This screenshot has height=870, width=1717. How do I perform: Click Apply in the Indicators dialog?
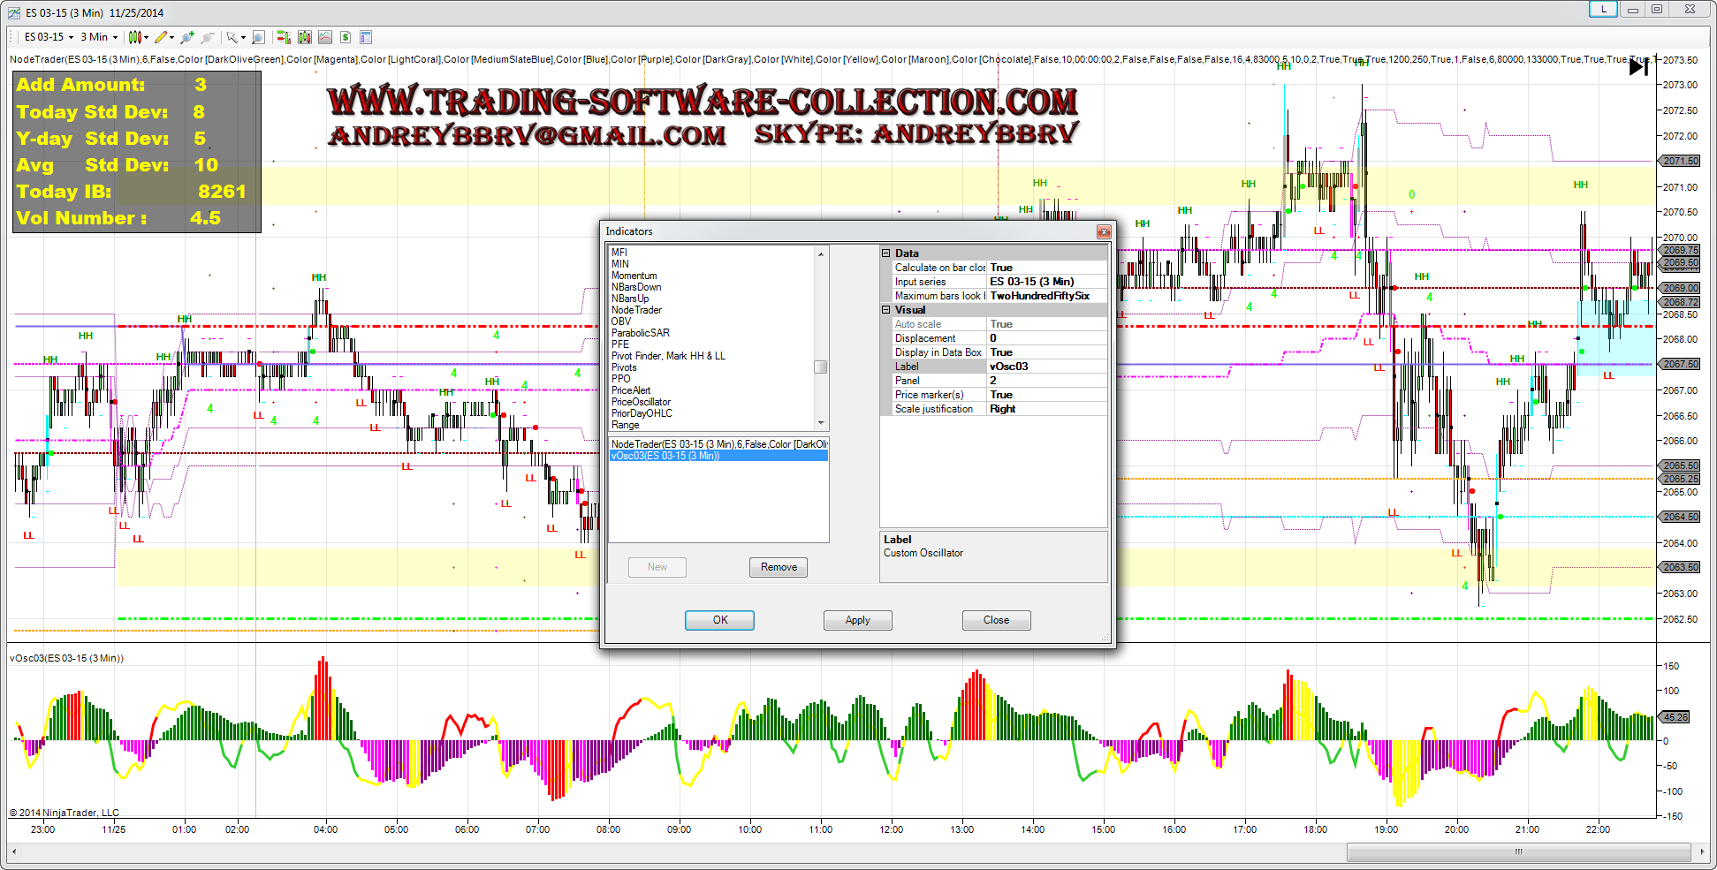tap(857, 620)
